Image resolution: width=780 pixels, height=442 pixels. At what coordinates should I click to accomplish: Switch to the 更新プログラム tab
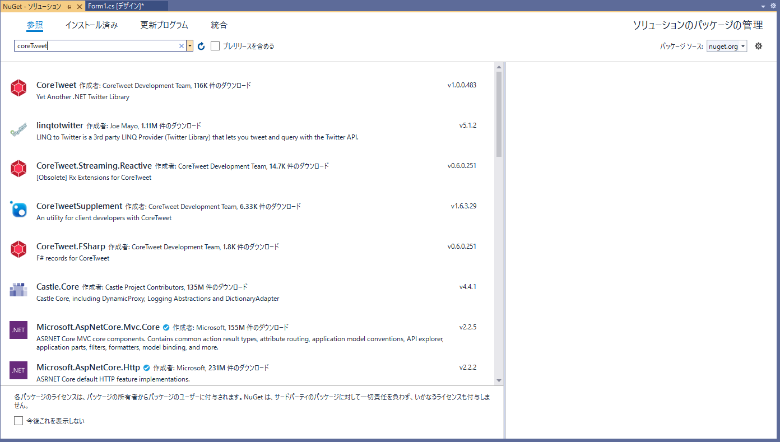point(164,25)
